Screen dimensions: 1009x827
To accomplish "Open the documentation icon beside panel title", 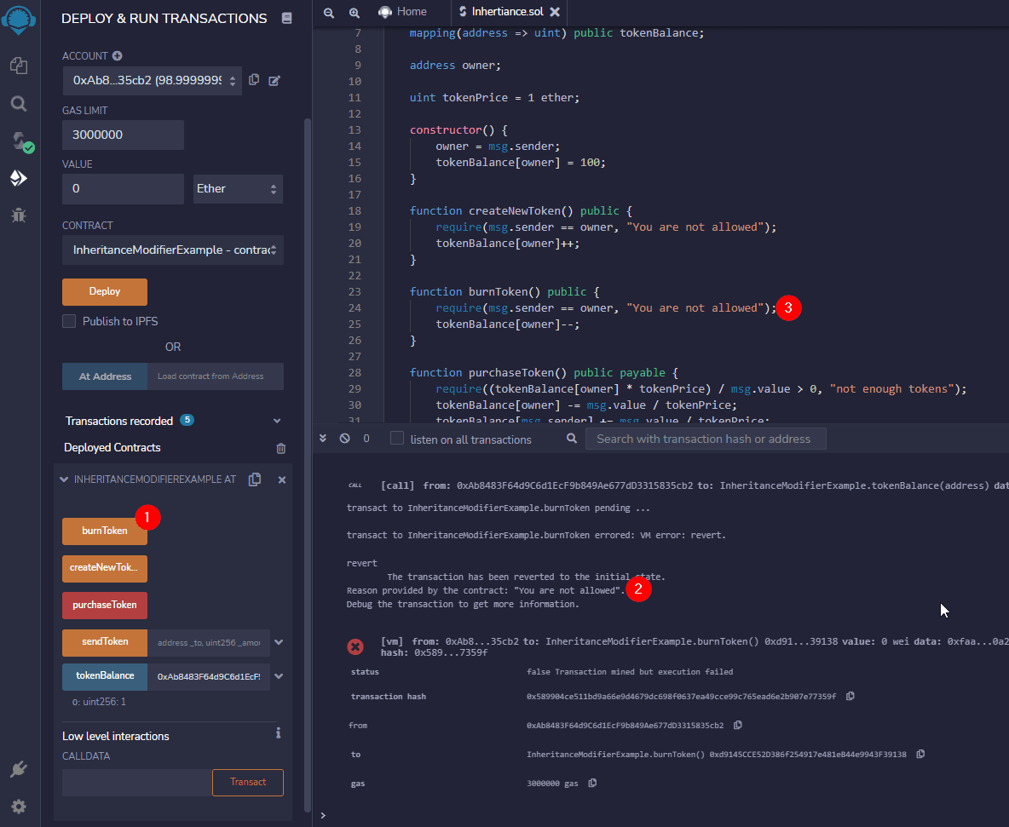I will [x=287, y=18].
